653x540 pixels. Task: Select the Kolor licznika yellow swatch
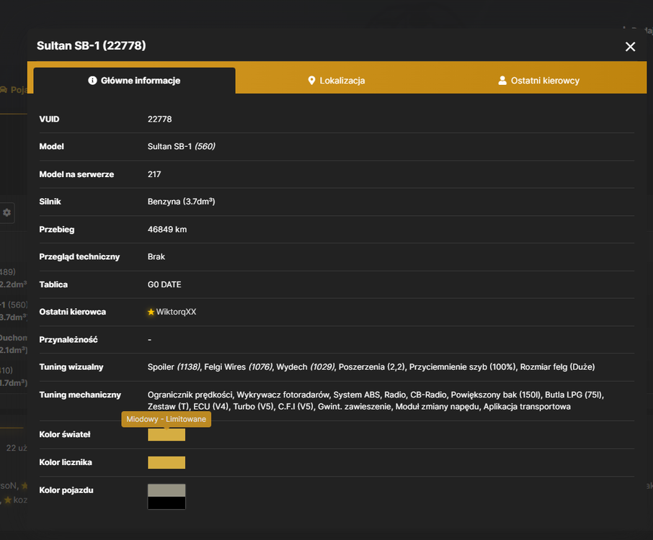166,463
